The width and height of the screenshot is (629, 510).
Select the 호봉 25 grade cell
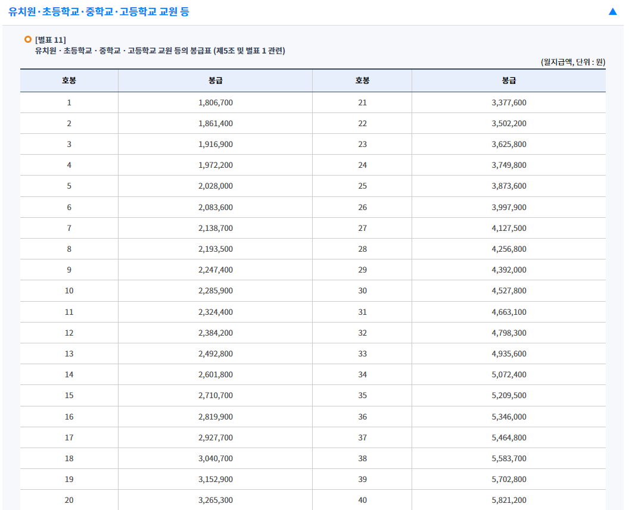pos(362,186)
